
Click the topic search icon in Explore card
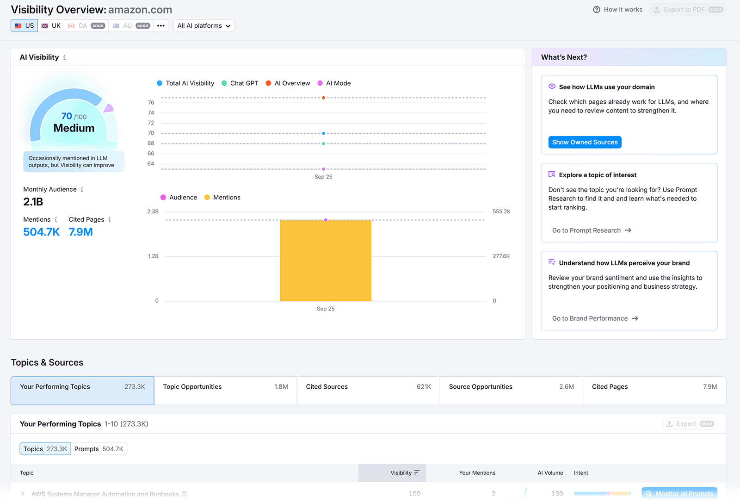[x=552, y=174]
